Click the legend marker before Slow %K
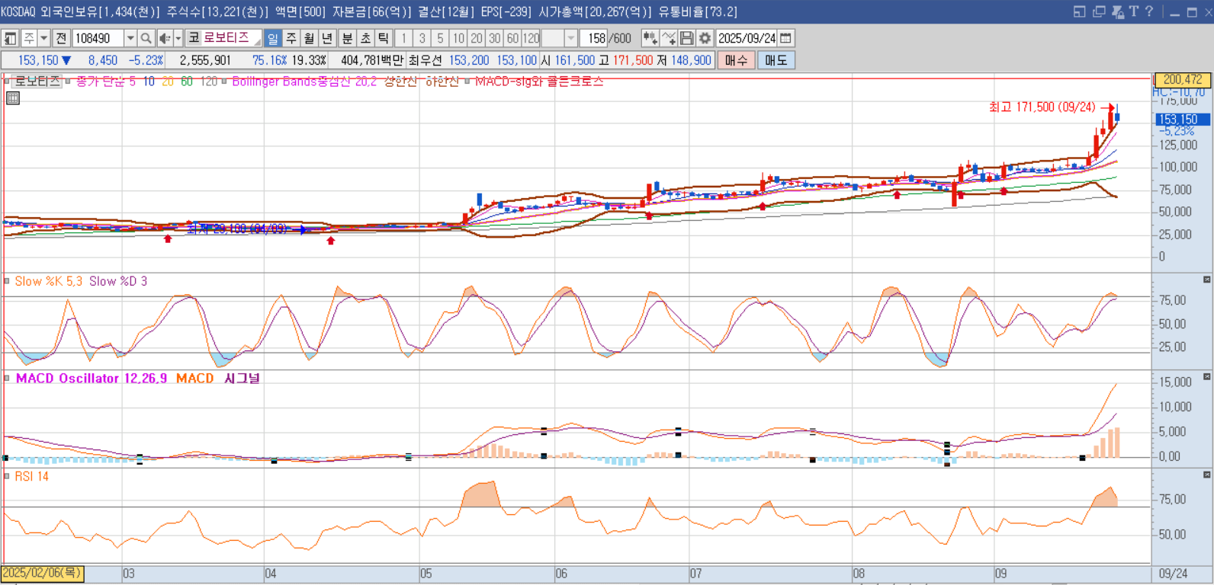Image resolution: width=1214 pixels, height=585 pixels. pos(7,281)
